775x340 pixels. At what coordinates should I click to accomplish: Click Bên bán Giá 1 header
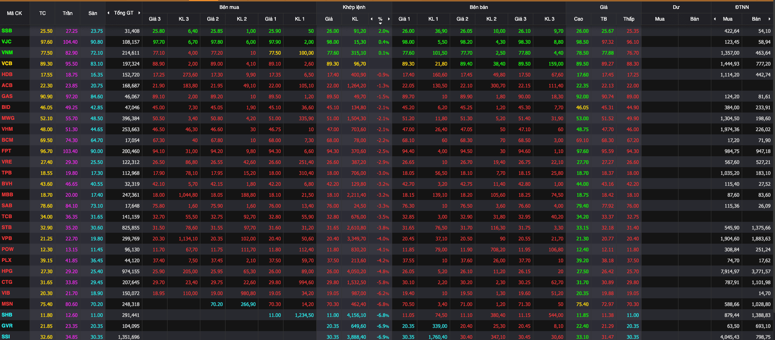pos(404,19)
